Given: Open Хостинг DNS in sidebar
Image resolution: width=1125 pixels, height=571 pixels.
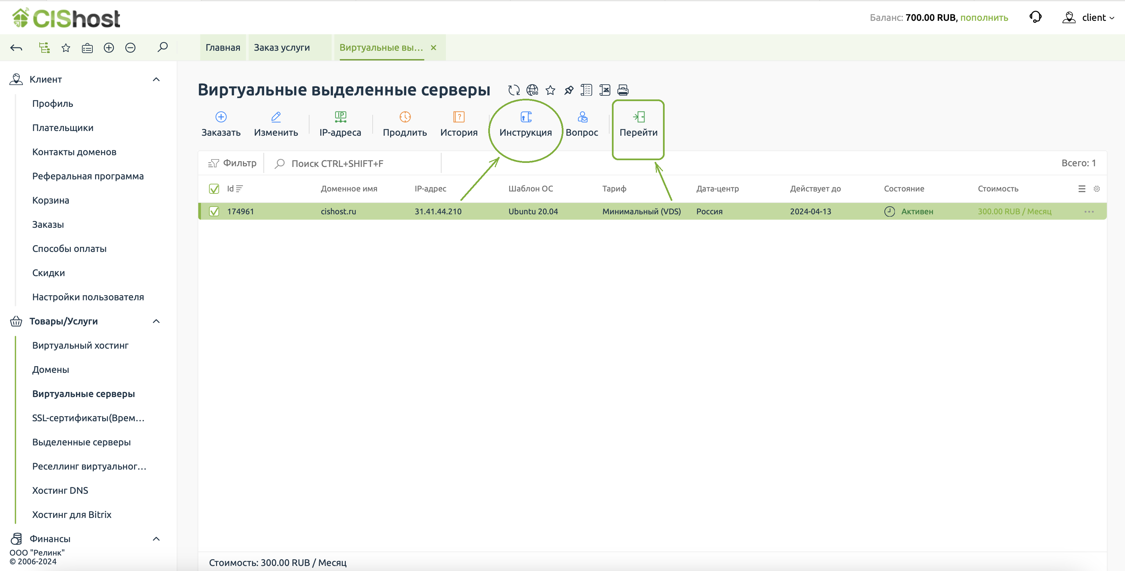Looking at the screenshot, I should click(60, 490).
